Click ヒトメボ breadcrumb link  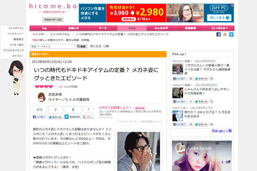coord(38,34)
